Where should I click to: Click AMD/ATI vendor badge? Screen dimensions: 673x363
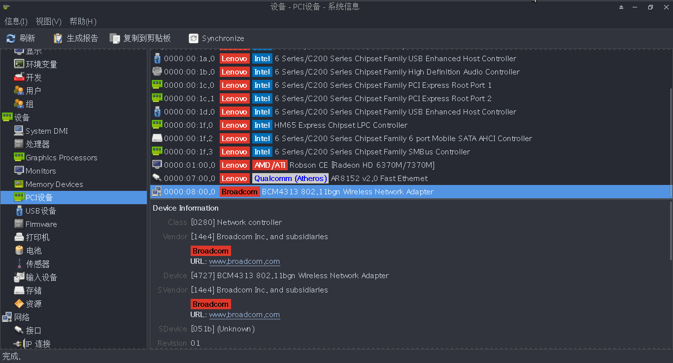[269, 165]
